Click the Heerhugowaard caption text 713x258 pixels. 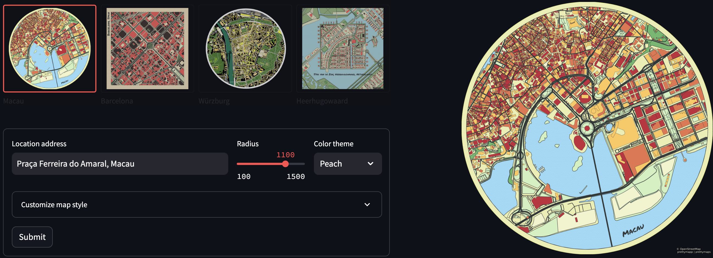coord(322,101)
